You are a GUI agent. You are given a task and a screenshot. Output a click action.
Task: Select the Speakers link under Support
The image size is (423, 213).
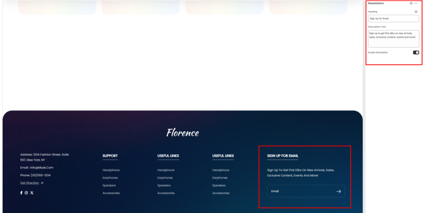coord(109,186)
